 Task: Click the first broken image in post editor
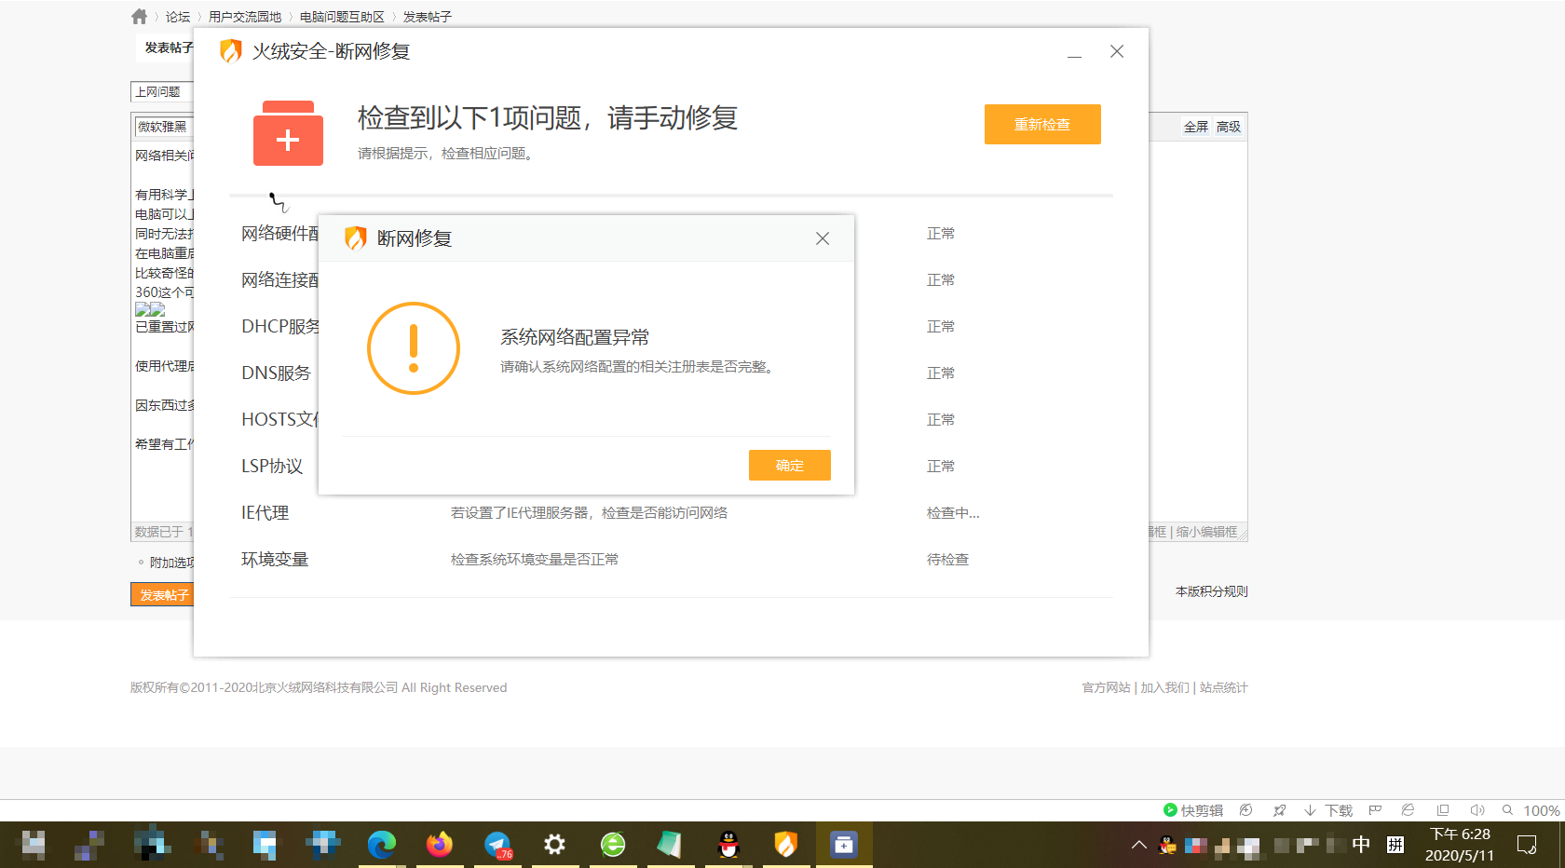coord(143,309)
